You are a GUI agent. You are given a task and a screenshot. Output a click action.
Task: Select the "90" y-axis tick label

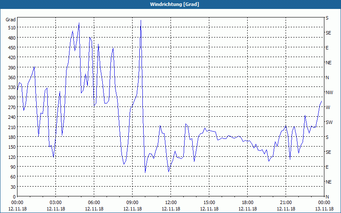(13, 167)
